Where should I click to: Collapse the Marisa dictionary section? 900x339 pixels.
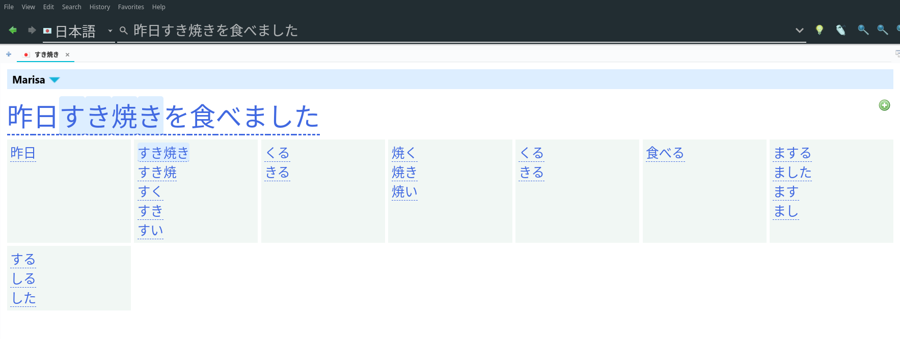click(x=54, y=80)
